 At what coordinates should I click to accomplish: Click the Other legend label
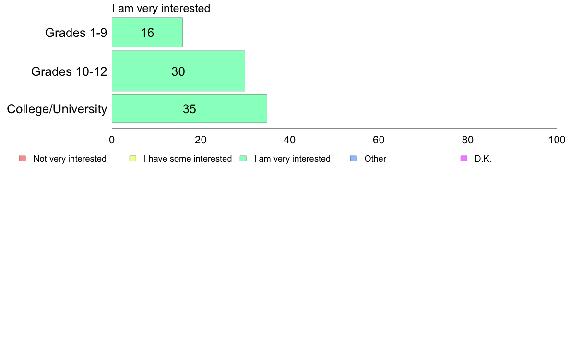(x=375, y=159)
